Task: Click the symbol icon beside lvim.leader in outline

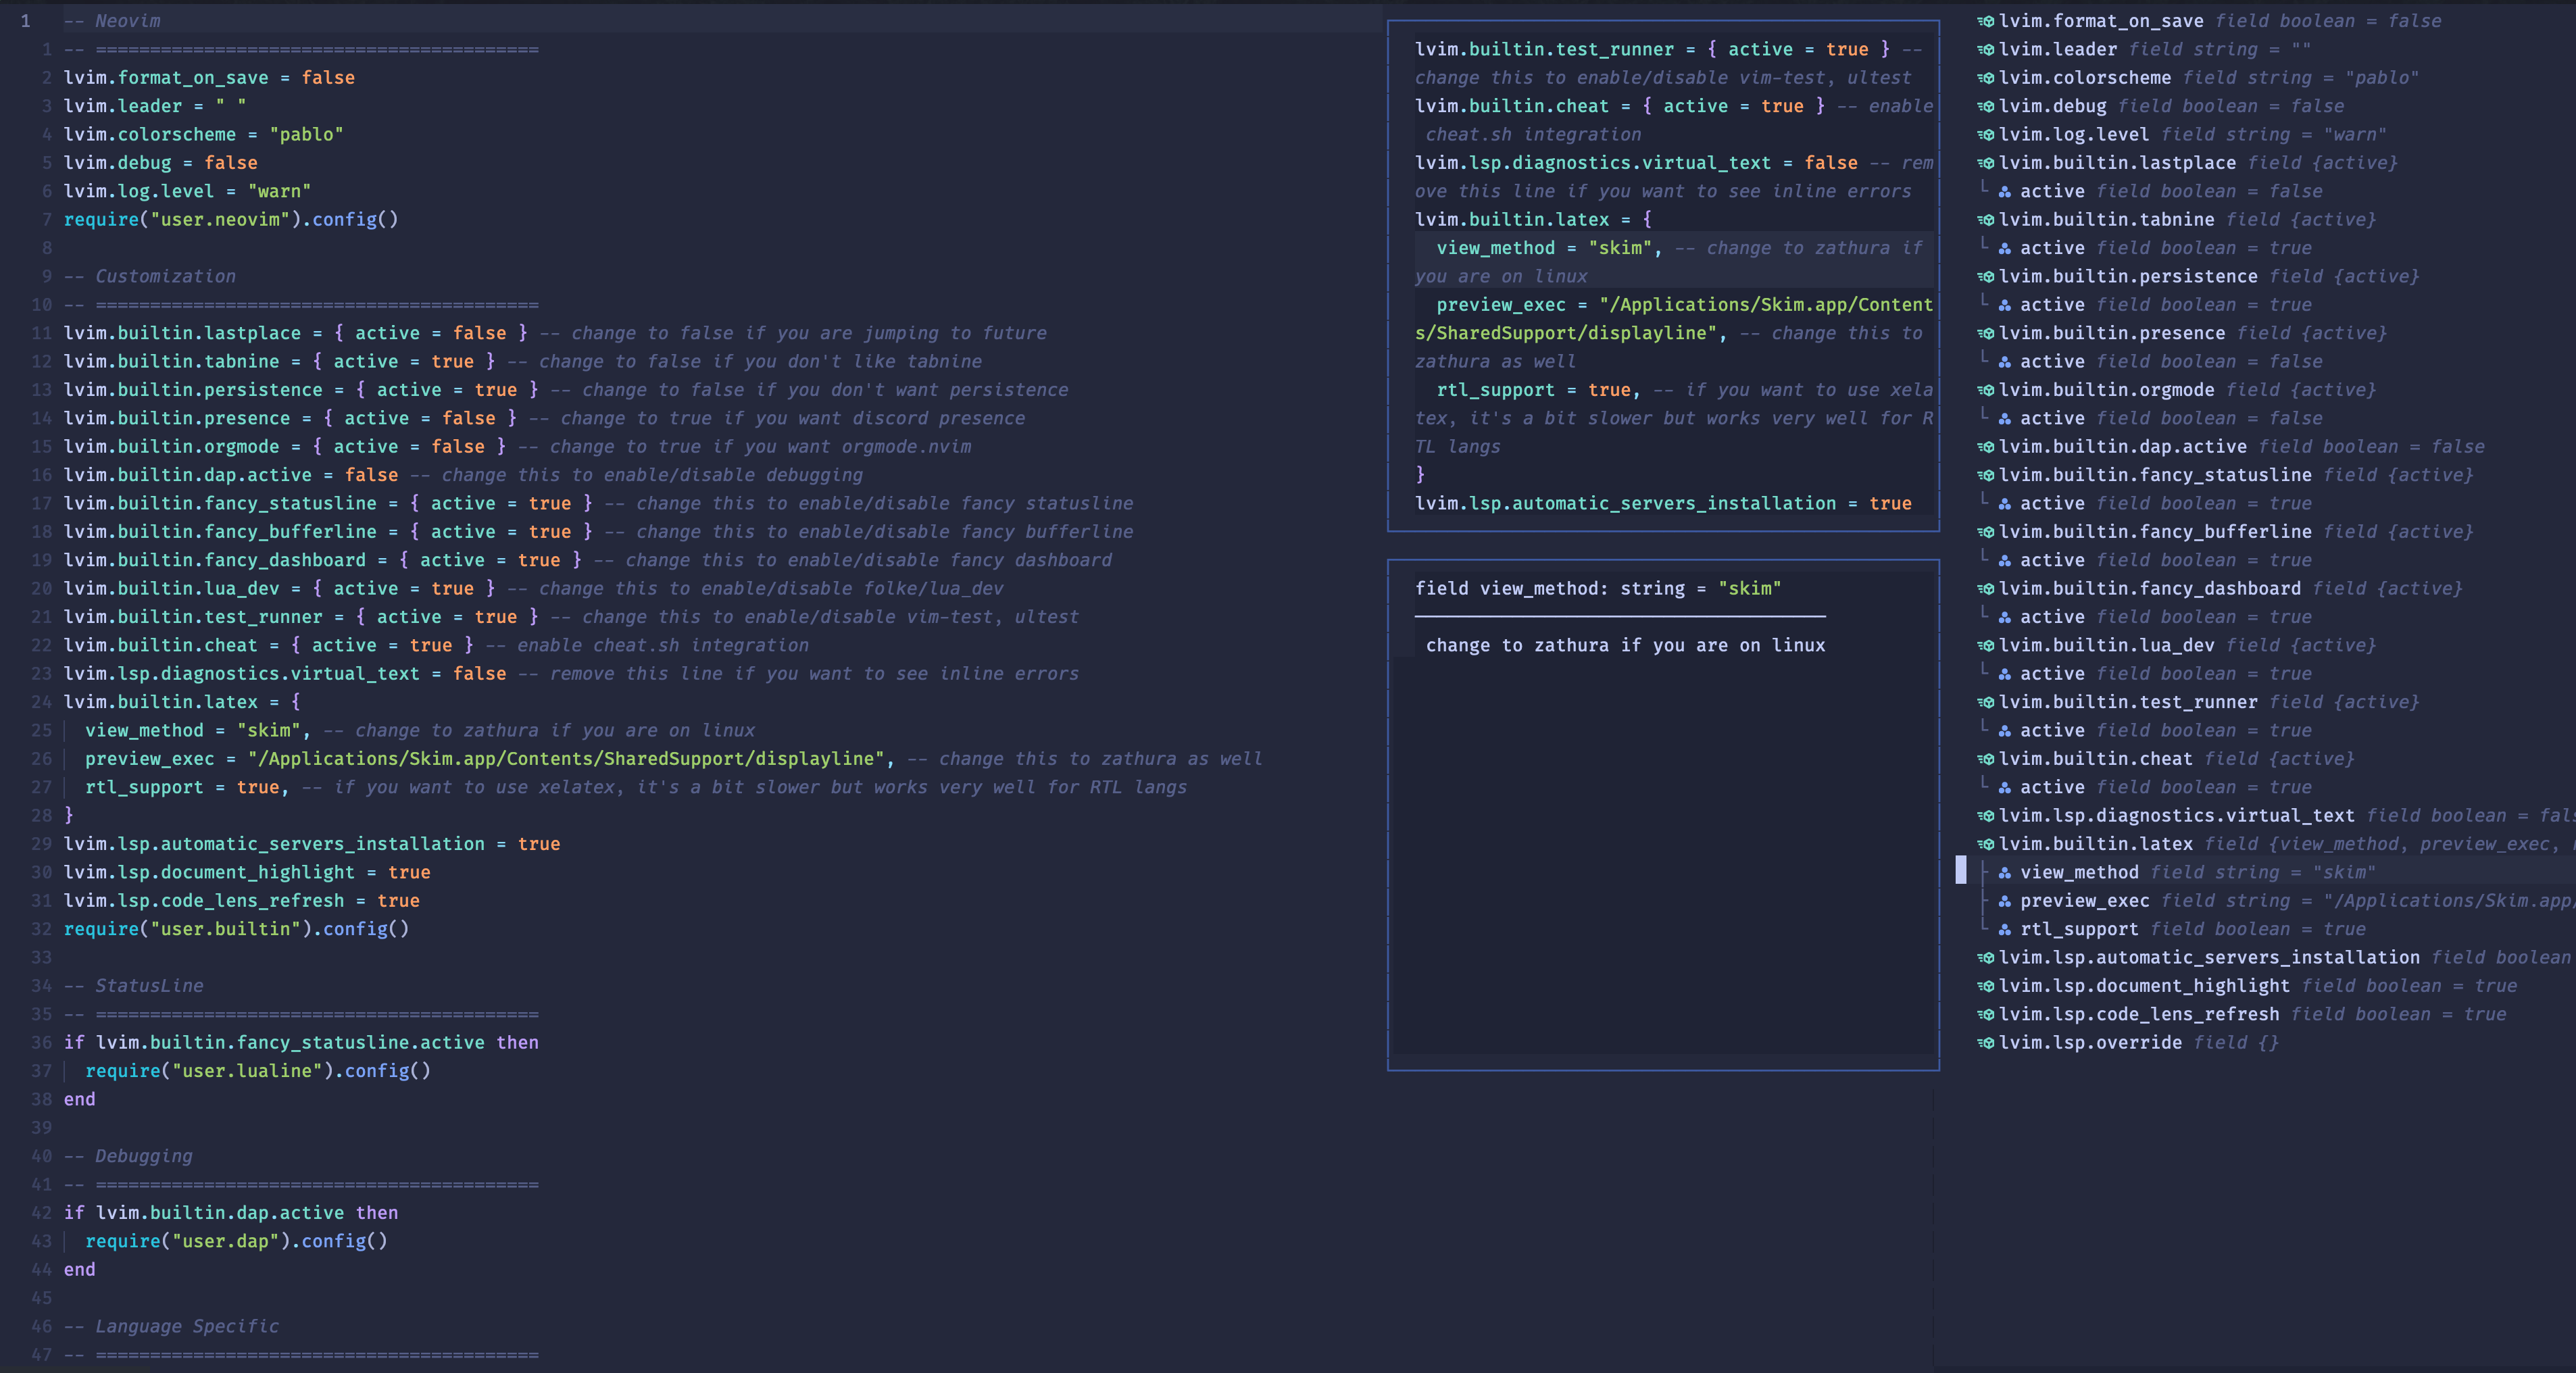Action: click(1985, 49)
